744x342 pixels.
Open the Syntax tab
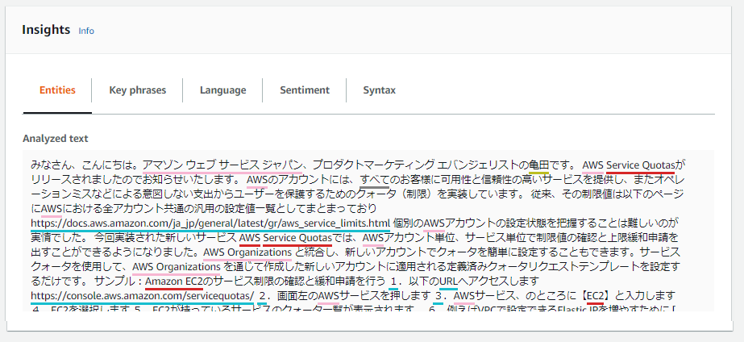tap(379, 90)
